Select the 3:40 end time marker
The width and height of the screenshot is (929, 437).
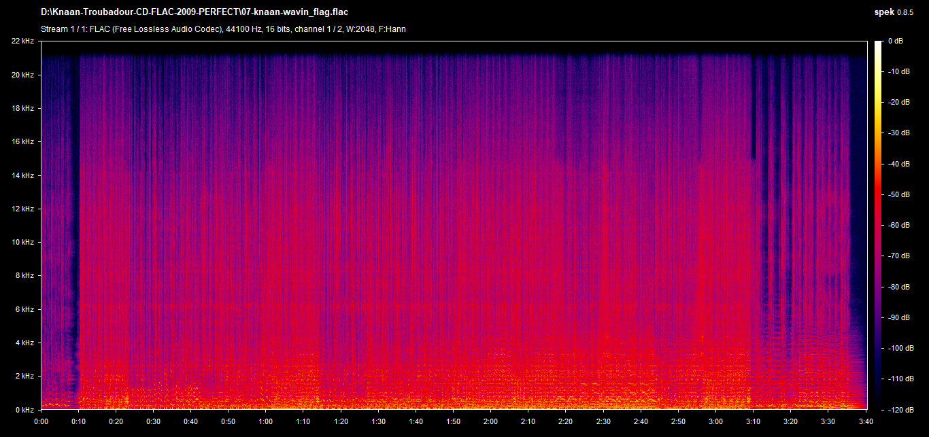[866, 421]
